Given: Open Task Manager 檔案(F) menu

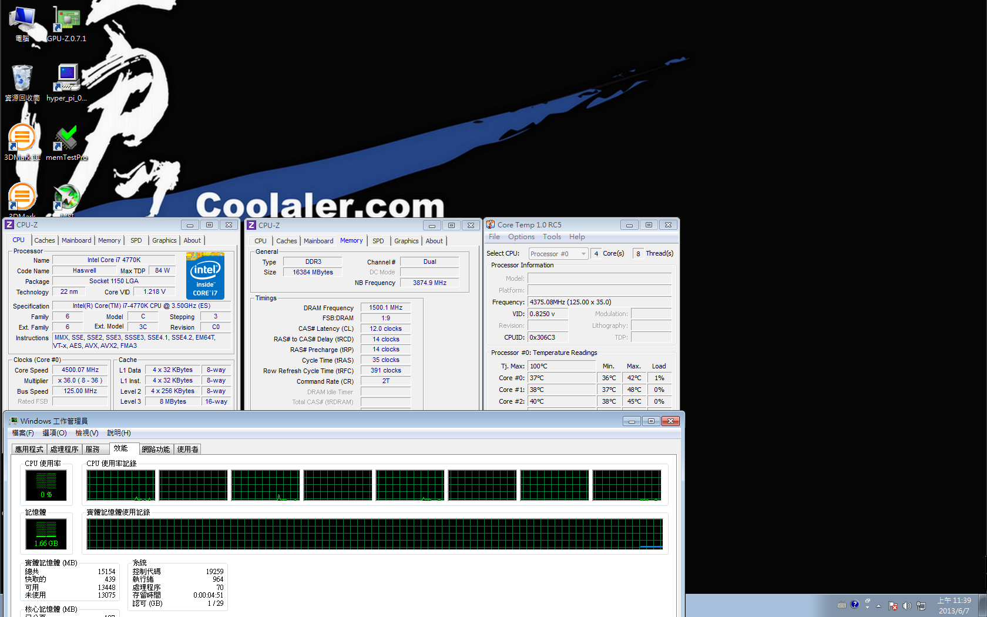Looking at the screenshot, I should click(23, 433).
